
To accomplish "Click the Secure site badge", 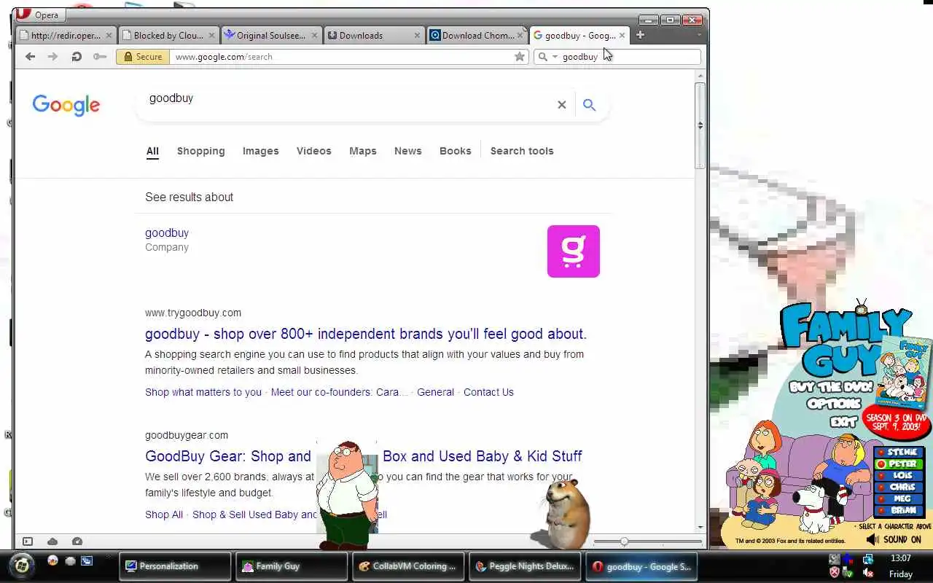I will (x=143, y=56).
